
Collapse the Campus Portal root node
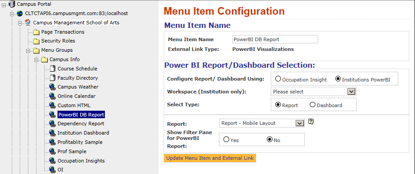point(4,4)
